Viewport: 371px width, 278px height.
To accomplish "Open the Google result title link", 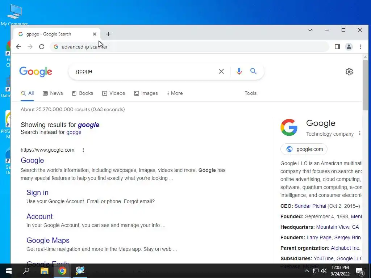I will tap(32, 160).
